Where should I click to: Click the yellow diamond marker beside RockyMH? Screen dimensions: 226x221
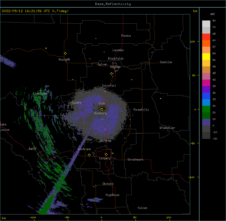(65, 54)
